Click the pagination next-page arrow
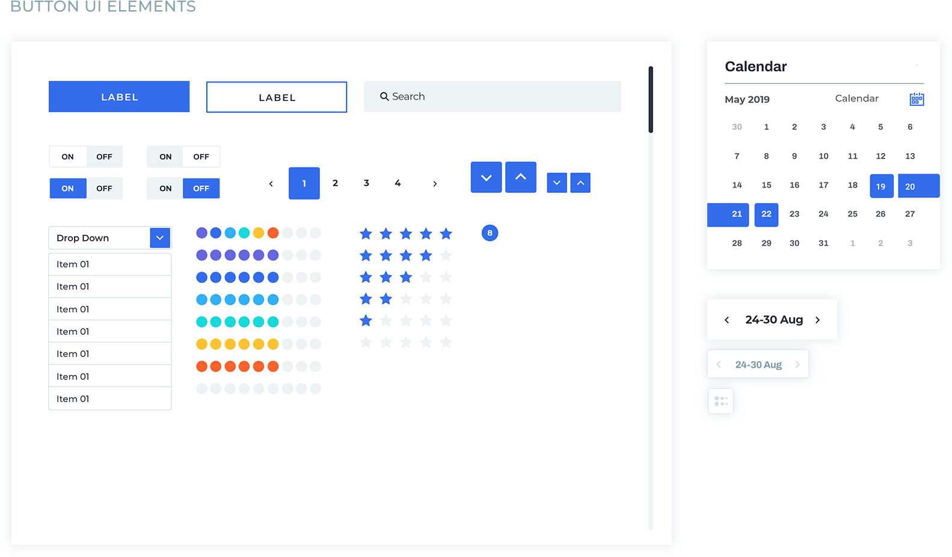The width and height of the screenshot is (952, 557). tap(435, 184)
